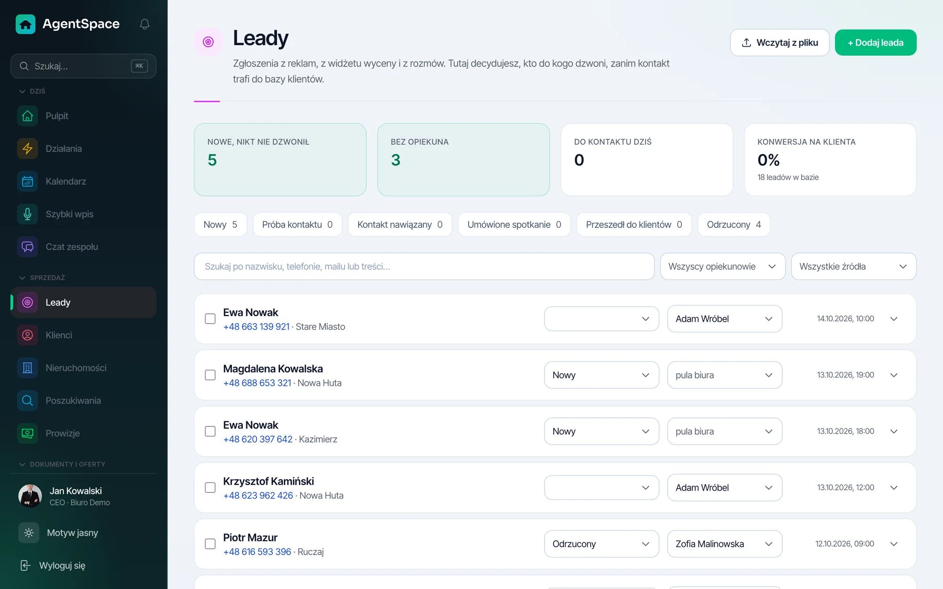The image size is (943, 589).
Task: Open Działania lightning bolt icon
Action: (x=27, y=148)
